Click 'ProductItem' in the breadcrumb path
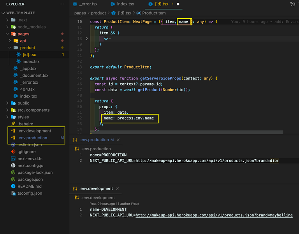 pyautogui.click(x=154, y=13)
